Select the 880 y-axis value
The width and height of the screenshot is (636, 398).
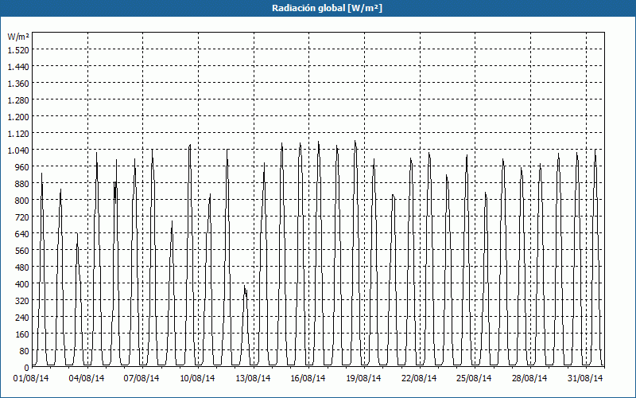pyautogui.click(x=22, y=184)
